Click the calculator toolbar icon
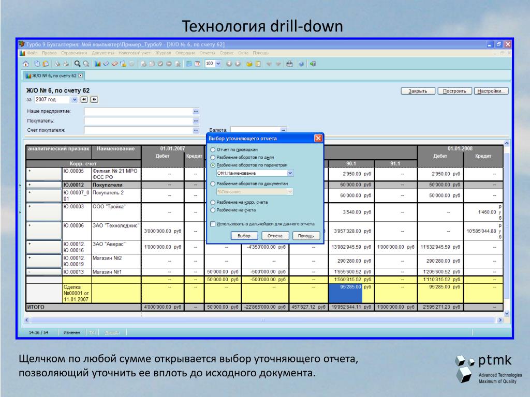Viewport: 530px width, 397px height. click(x=189, y=64)
